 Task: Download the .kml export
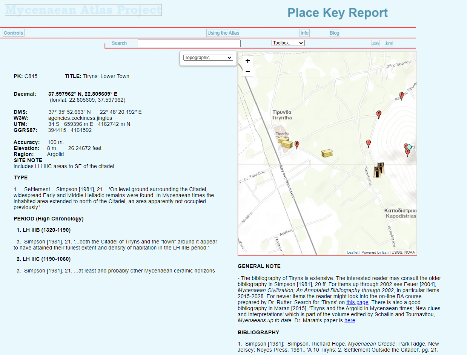pos(389,43)
